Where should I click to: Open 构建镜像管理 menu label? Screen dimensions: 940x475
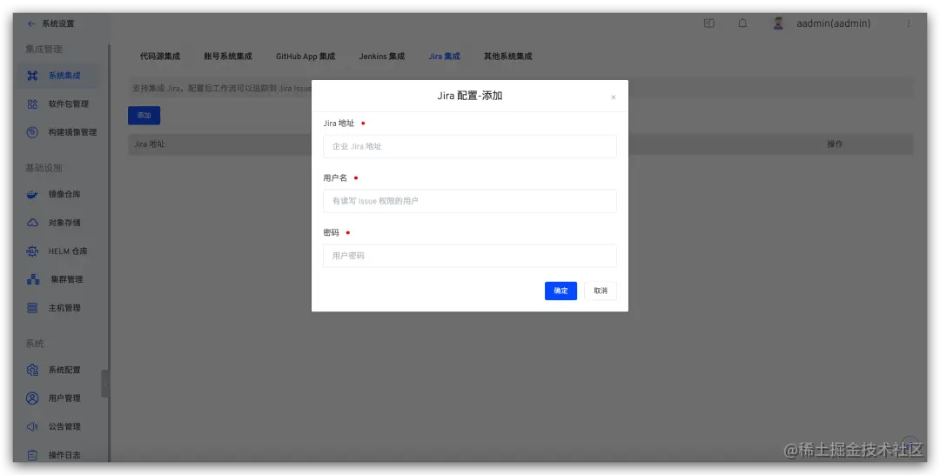pyautogui.click(x=72, y=132)
